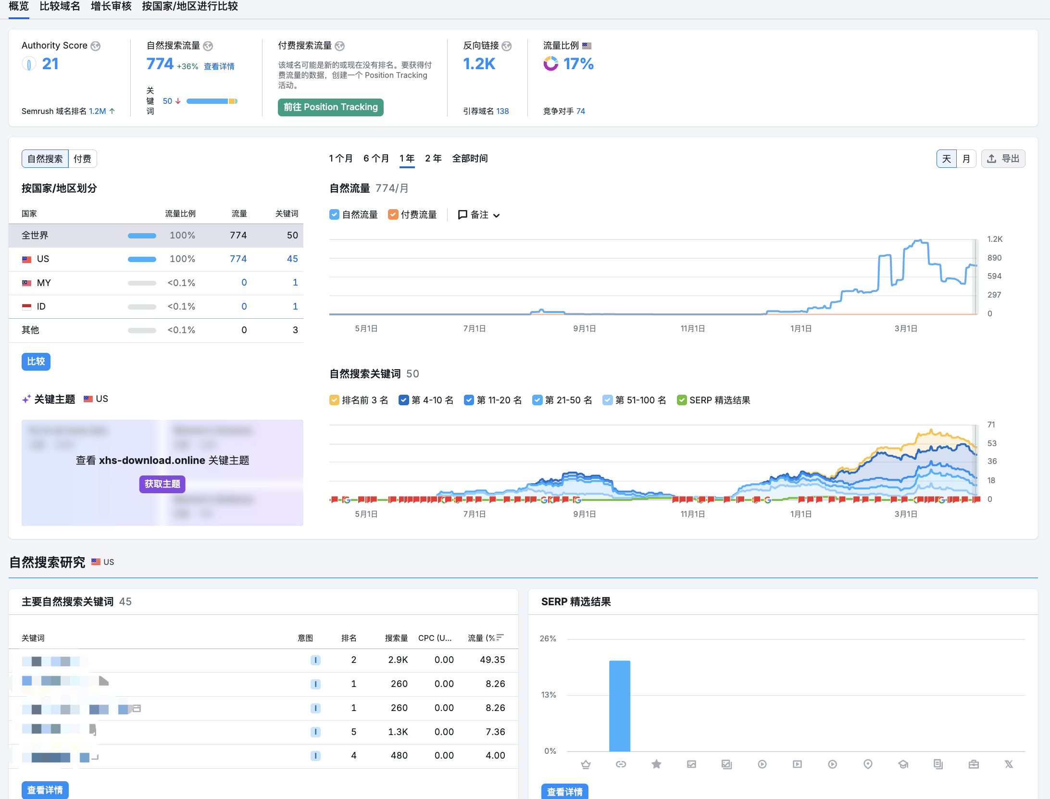
Task: Open the 反向链接 info icon
Action: coord(507,46)
